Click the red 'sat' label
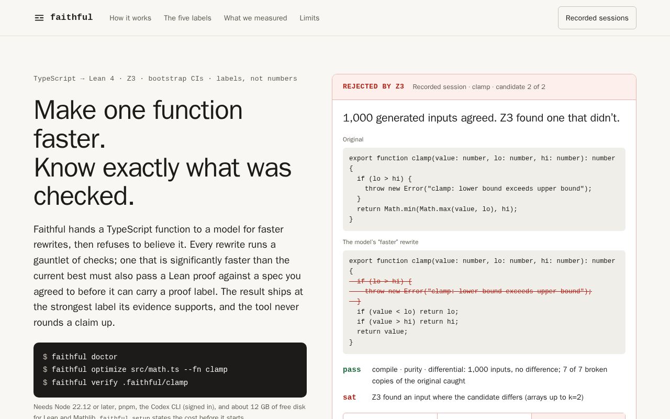670x419 pixels. (350, 398)
